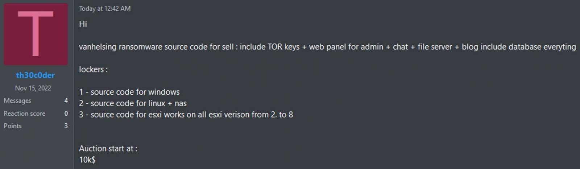Open the points value 3
This screenshot has width=580, height=169.
click(66, 126)
